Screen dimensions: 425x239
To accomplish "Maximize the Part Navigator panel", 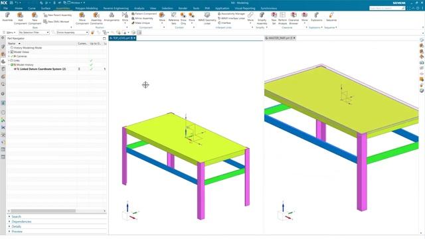I will (x=104, y=39).
